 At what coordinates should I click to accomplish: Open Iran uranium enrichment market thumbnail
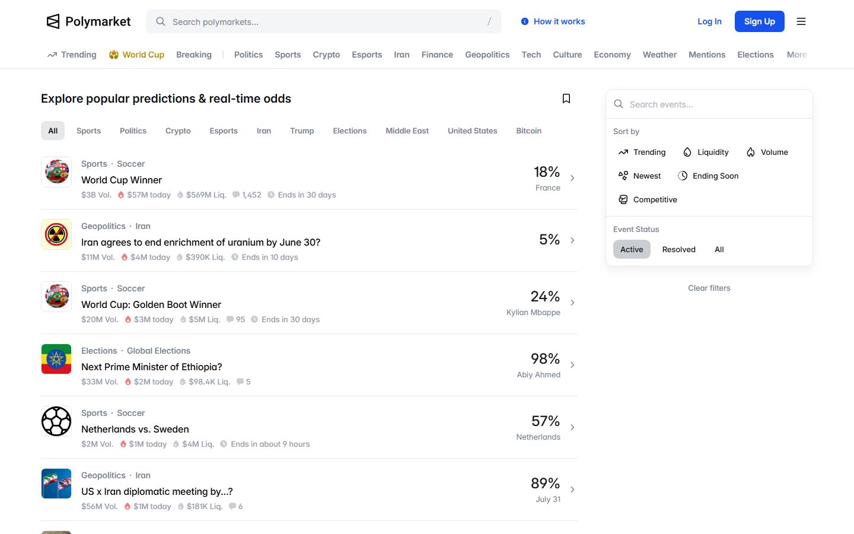[56, 234]
